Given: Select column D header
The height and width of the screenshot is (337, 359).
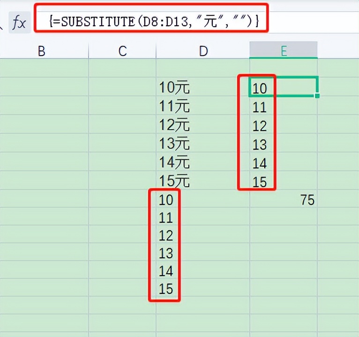Looking at the screenshot, I should [203, 51].
